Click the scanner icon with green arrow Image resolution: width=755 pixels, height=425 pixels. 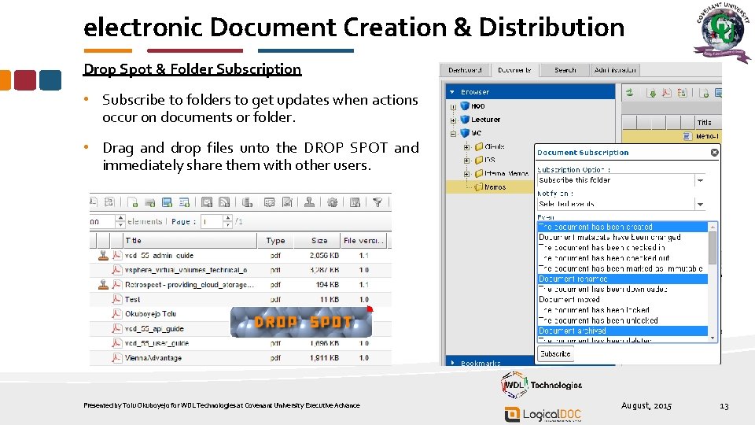tap(149, 202)
